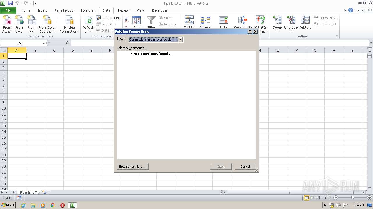This screenshot has width=373, height=209.
Task: Click Save icon in quick access toolbar
Action: pos(10,3)
